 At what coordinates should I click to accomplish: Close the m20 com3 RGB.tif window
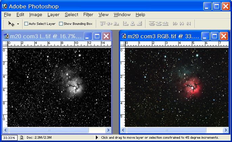coord(224,36)
